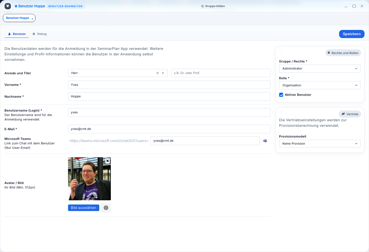The width and height of the screenshot is (369, 252).
Task: Click the AI generate avatar icon
Action: point(106,208)
